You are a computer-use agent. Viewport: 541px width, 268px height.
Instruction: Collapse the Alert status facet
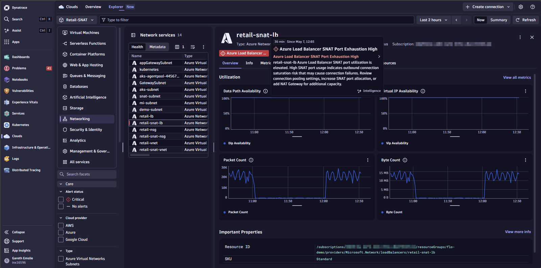61,192
